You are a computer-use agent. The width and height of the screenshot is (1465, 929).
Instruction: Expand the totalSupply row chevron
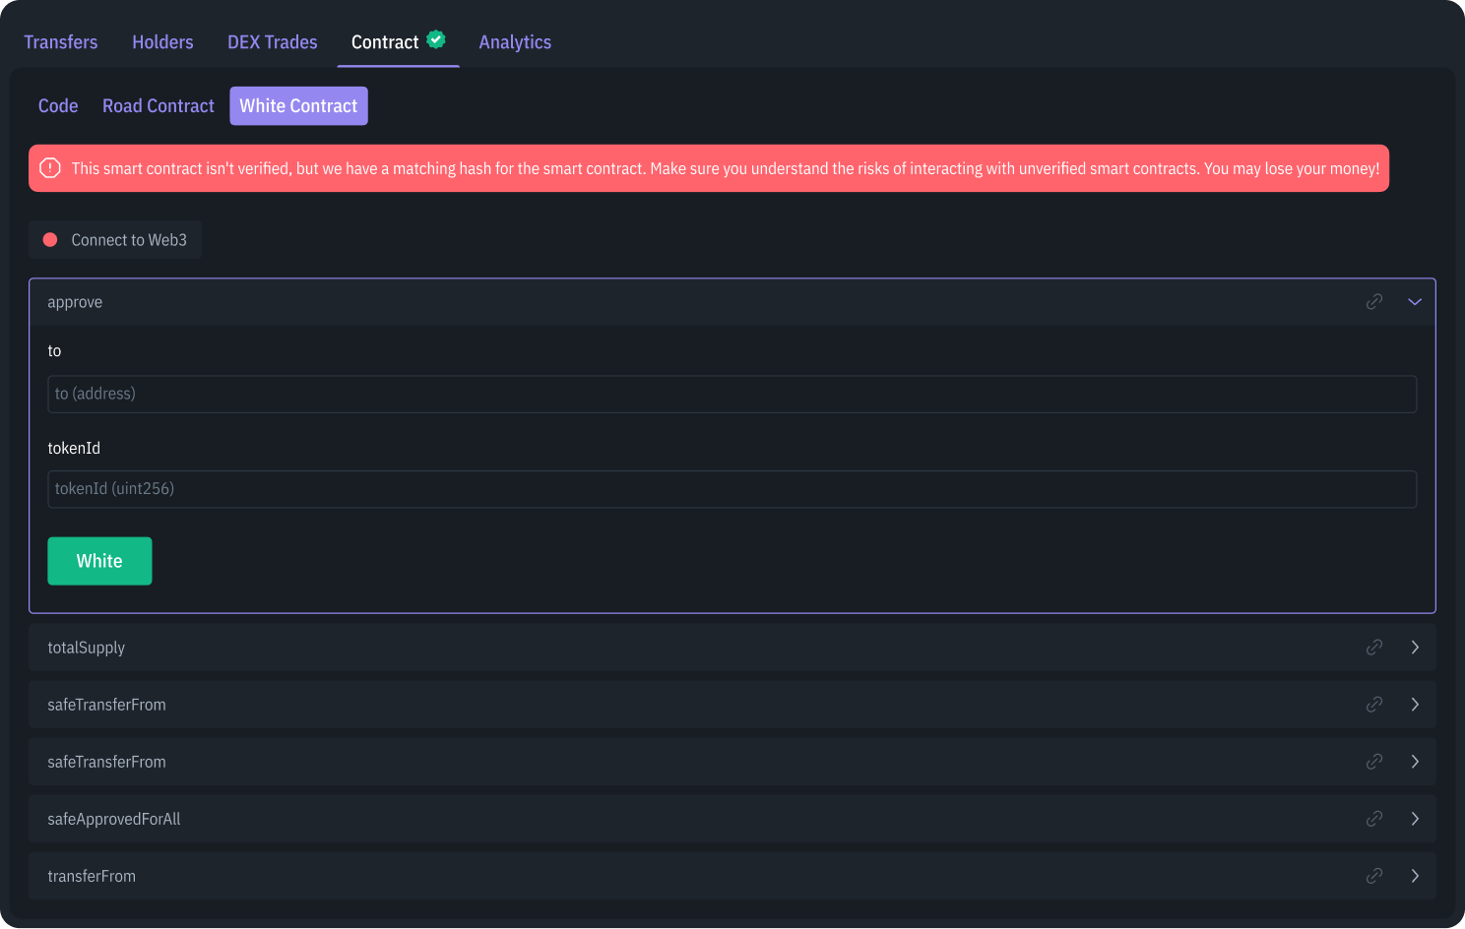click(1415, 648)
